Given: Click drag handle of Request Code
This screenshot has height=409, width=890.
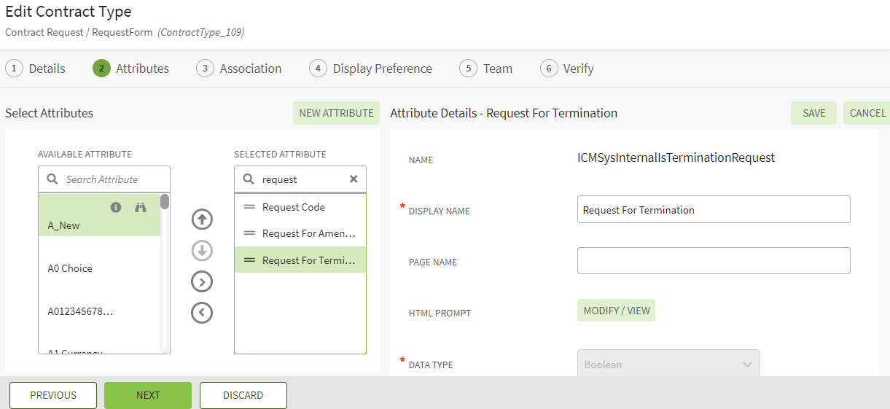Looking at the screenshot, I should click(249, 207).
